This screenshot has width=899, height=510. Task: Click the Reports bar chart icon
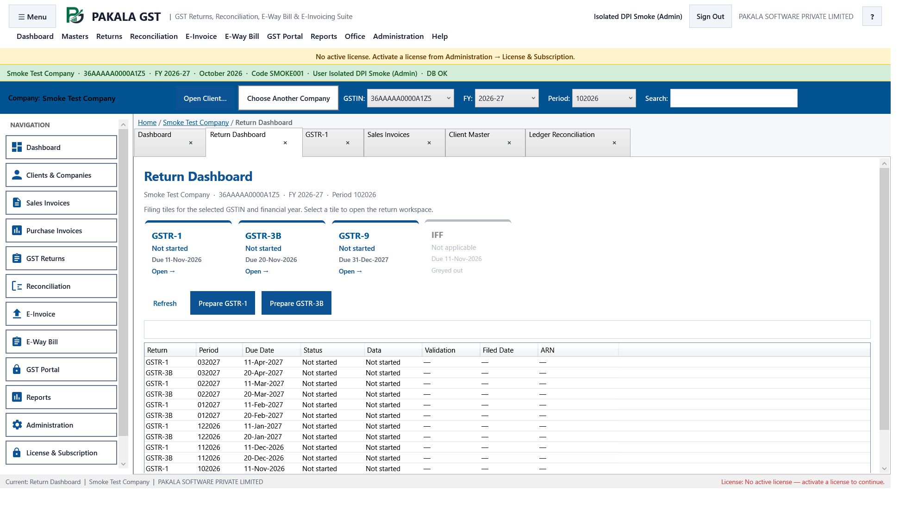click(17, 397)
